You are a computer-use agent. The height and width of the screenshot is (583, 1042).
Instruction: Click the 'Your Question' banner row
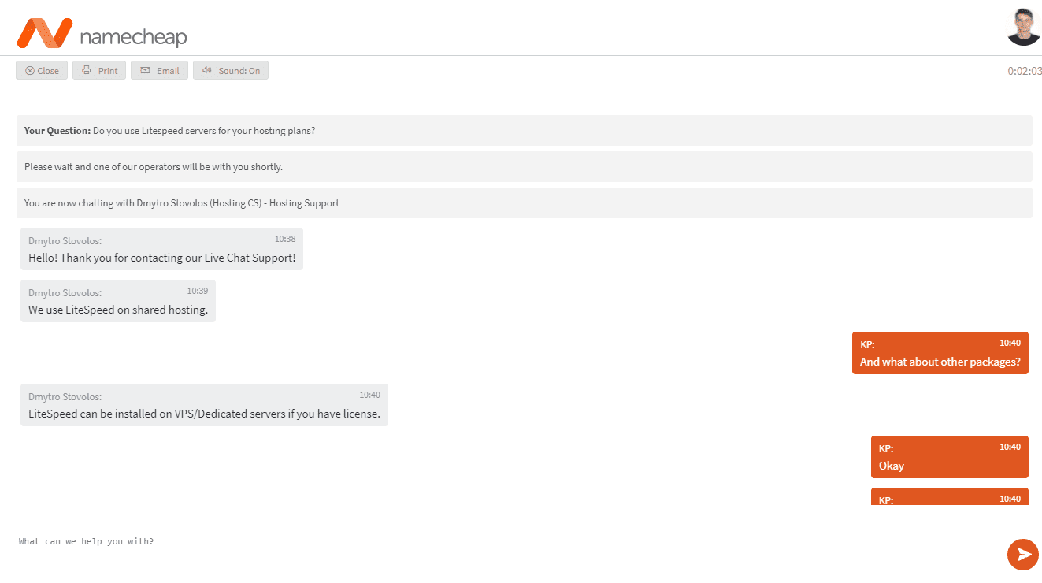coord(525,131)
